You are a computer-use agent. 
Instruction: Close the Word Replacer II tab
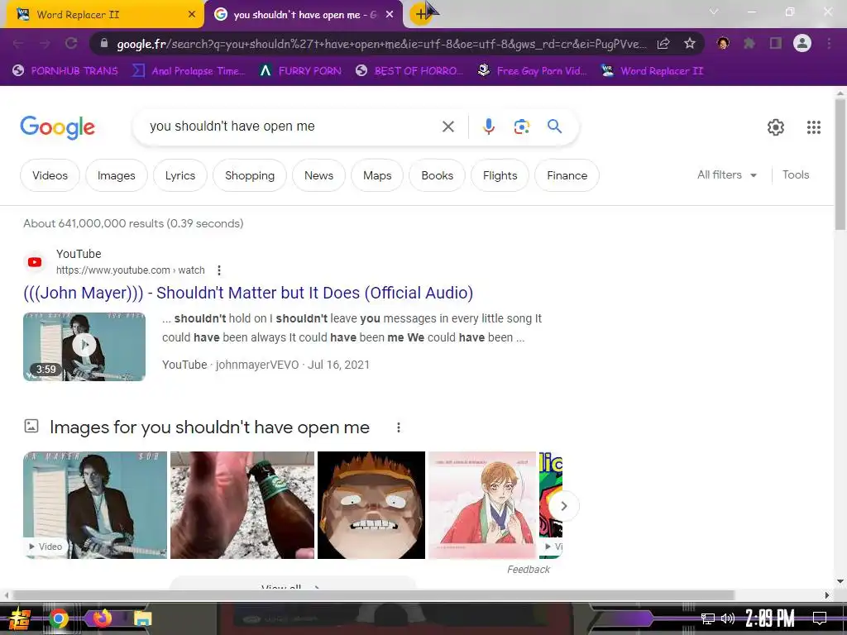192,15
